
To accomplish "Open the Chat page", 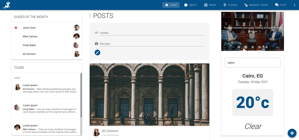I will pyautogui.click(x=281, y=5).
